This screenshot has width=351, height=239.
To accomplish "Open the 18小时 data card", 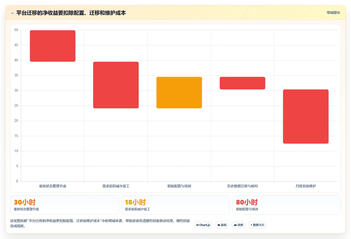I will pyautogui.click(x=175, y=205).
